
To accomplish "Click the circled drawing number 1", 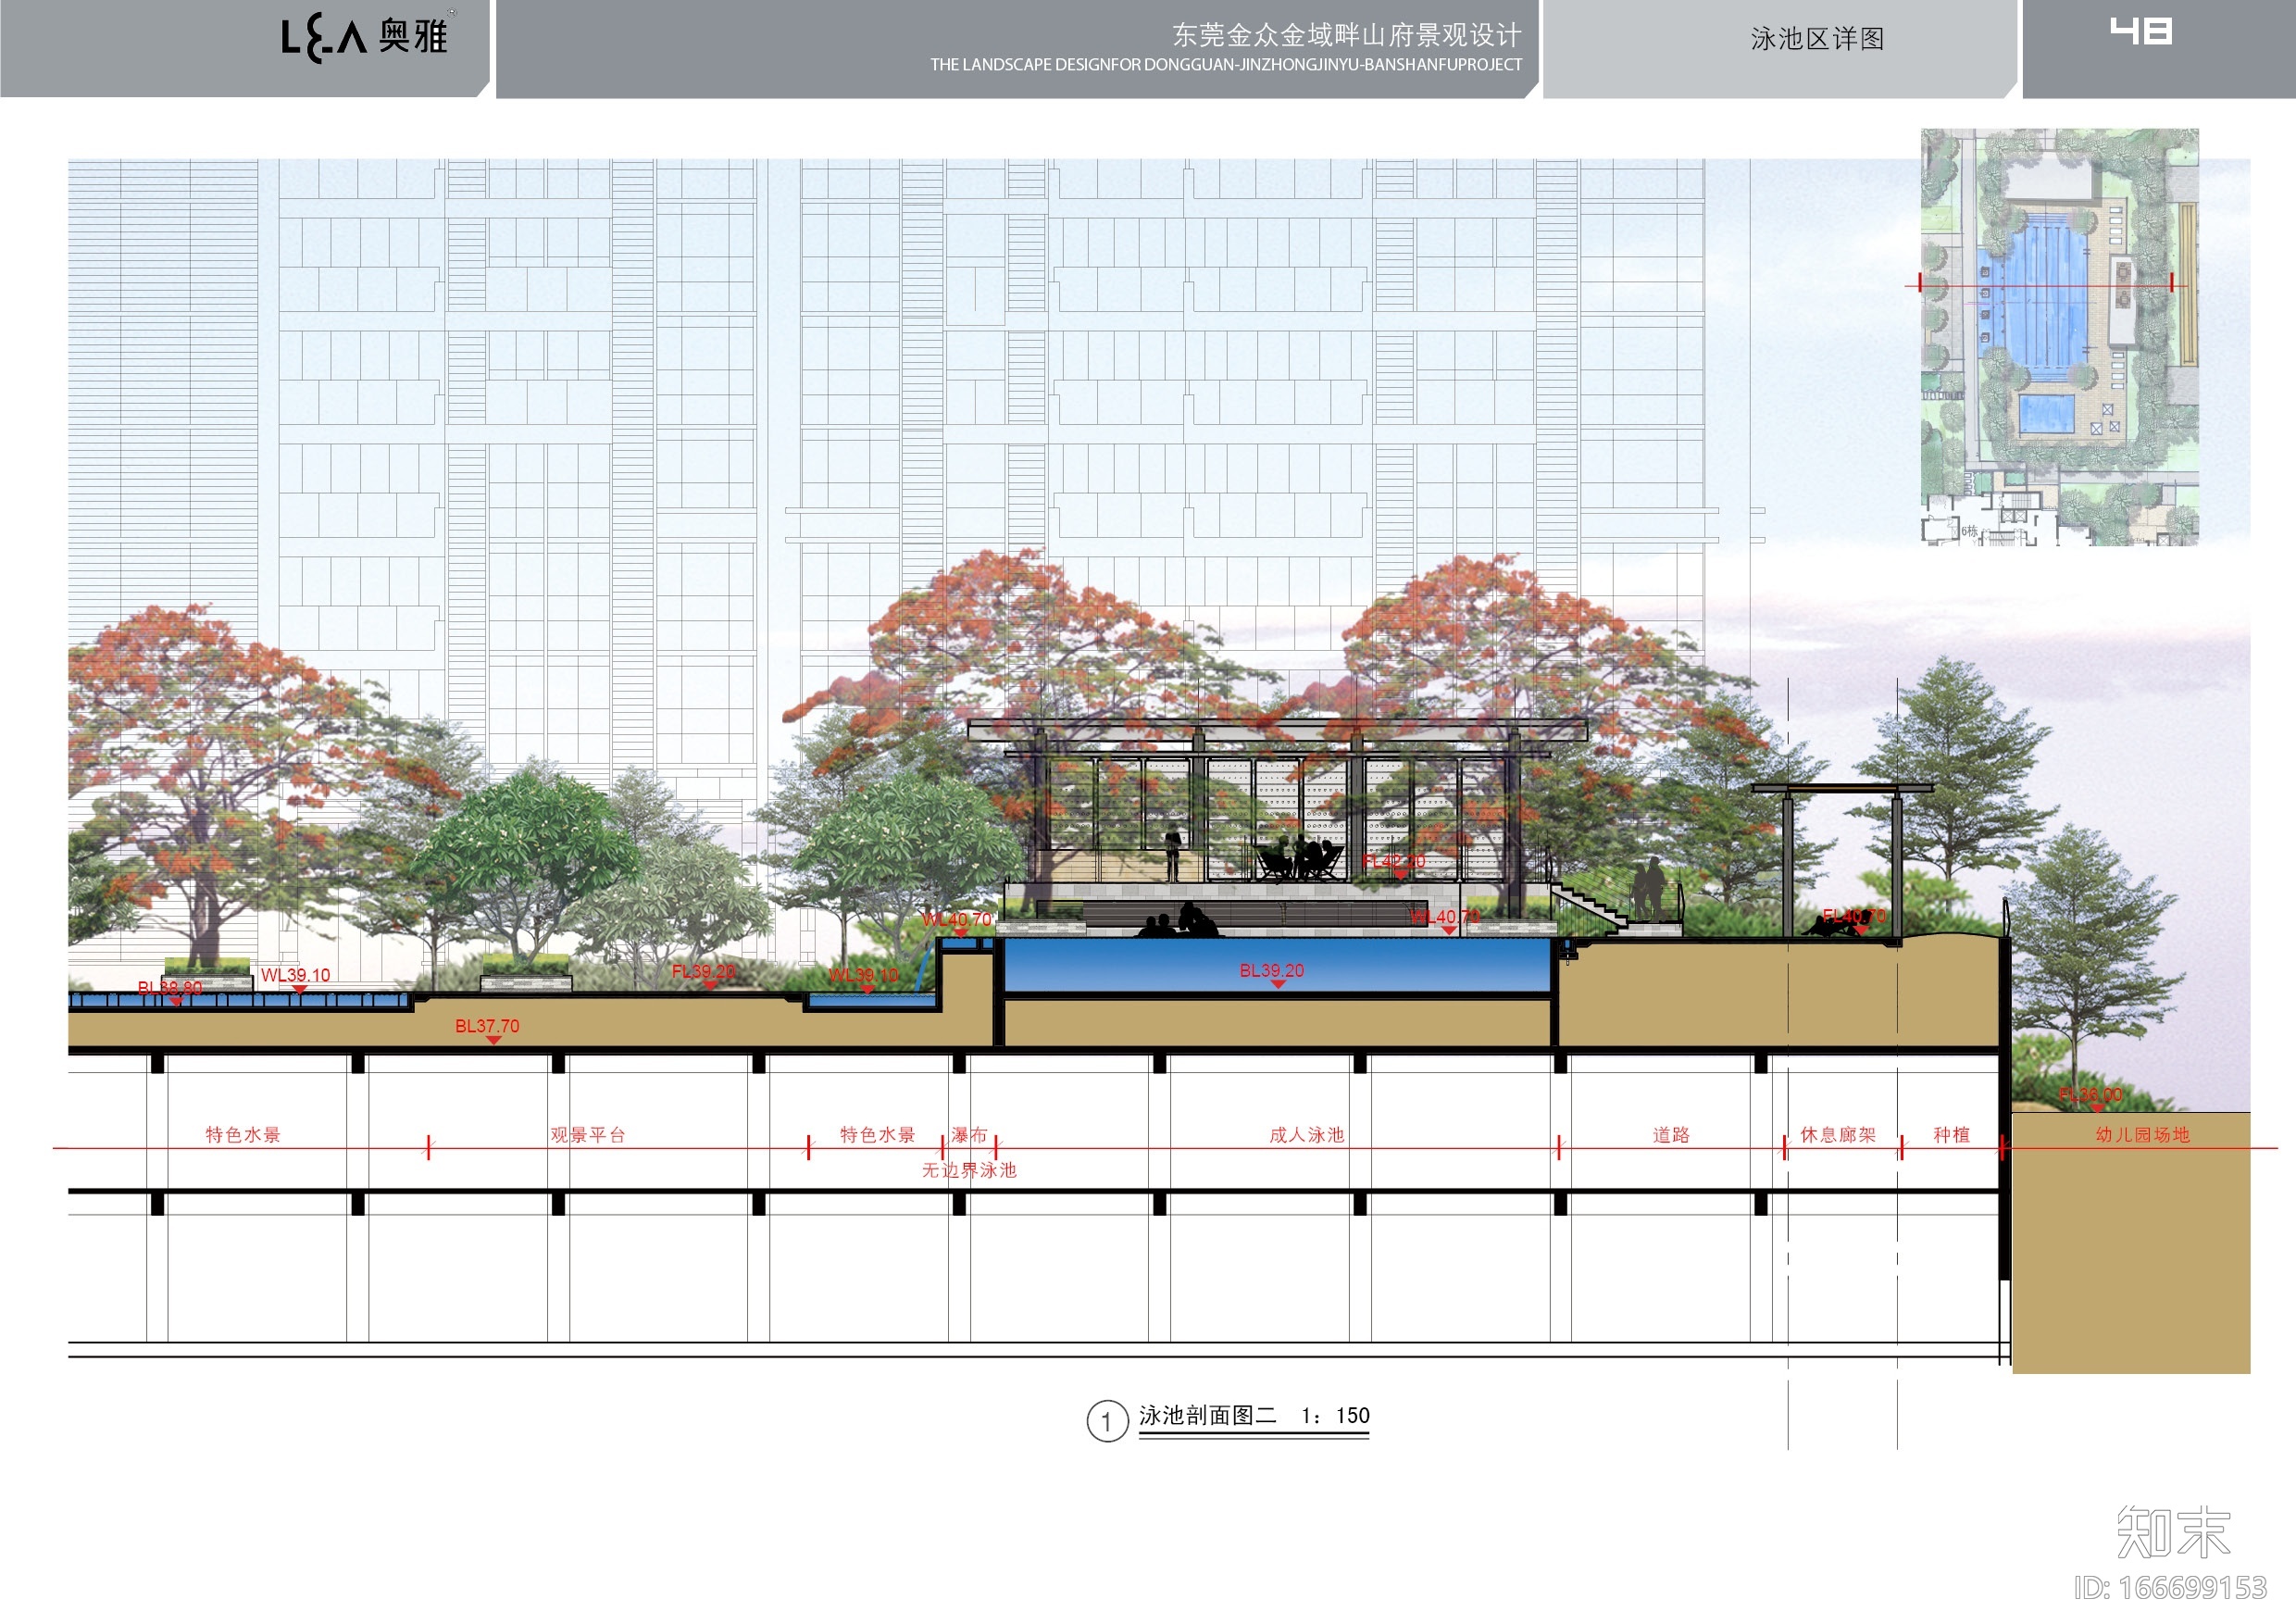I will click(1107, 1422).
